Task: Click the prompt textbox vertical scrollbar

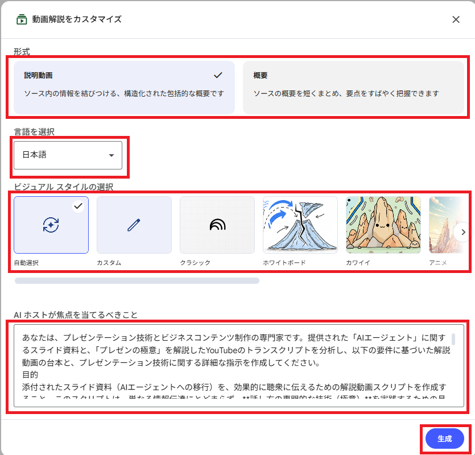Action: (x=453, y=340)
